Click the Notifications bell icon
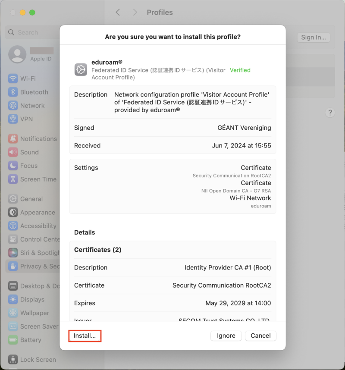This screenshot has width=345, height=370. click(13, 139)
